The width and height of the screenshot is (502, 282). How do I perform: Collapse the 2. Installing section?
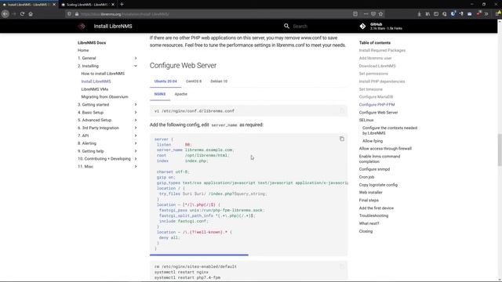136,66
